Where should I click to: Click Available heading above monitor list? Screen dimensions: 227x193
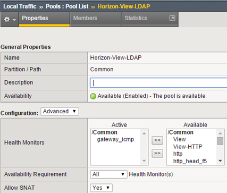[x=195, y=125]
